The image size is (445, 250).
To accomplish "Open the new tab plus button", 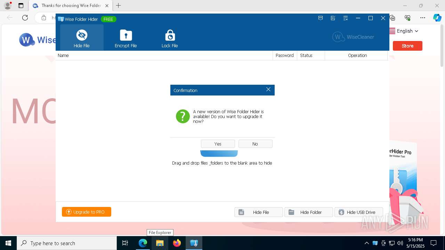I will 119,6.
